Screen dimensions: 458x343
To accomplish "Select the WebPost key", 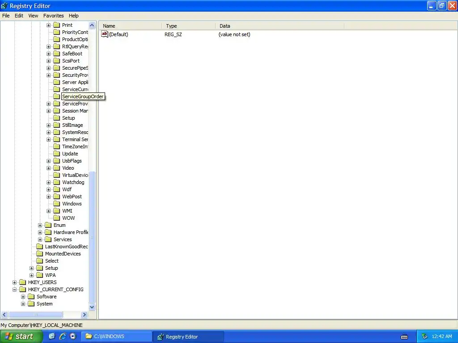I will point(72,197).
